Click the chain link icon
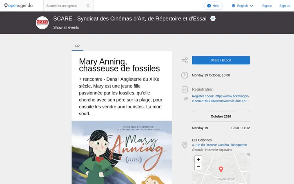The image size is (294, 184). point(186,99)
